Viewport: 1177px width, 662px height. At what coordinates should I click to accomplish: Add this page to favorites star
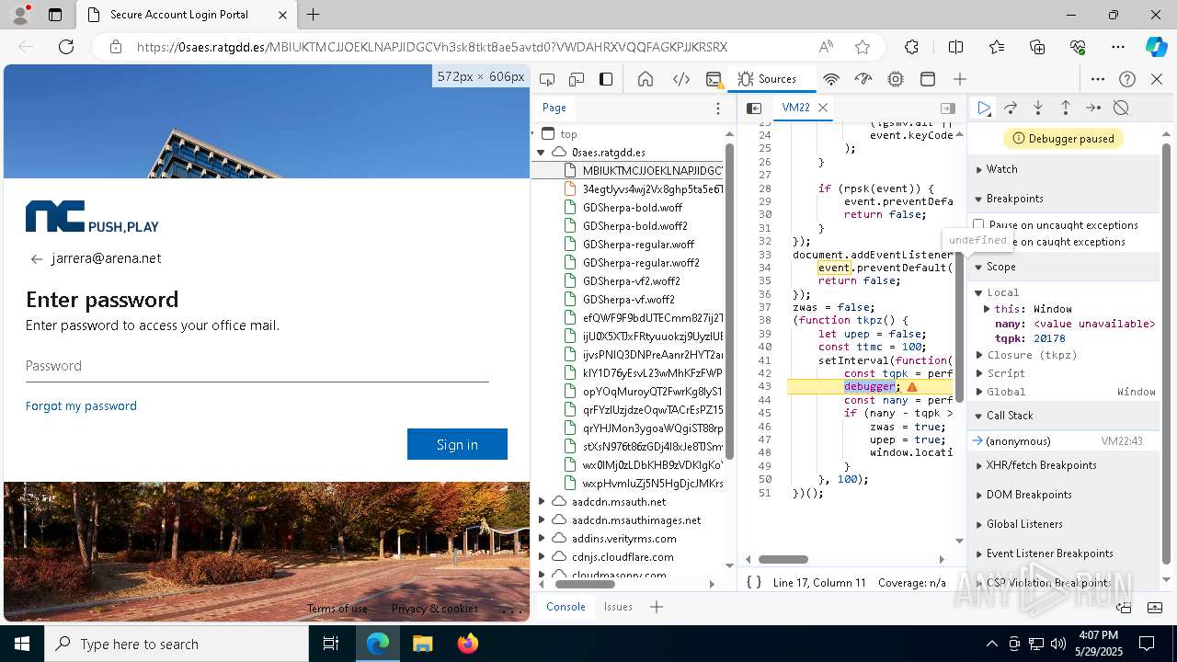862,47
